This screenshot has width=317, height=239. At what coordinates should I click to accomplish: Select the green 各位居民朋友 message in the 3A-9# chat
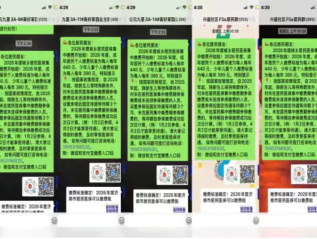(x=26, y=112)
